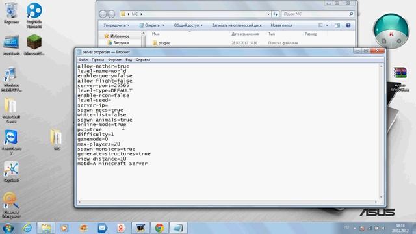Image resolution: width=416 pixels, height=234 pixels.
Task: Click the Notepad horizontal scrollbar right arrow
Action: pos(376,202)
